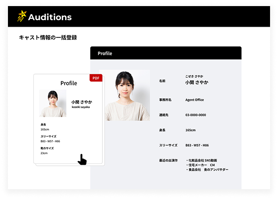Click the Auditions star logo icon
This screenshot has height=199, width=278.
coord(22,16)
